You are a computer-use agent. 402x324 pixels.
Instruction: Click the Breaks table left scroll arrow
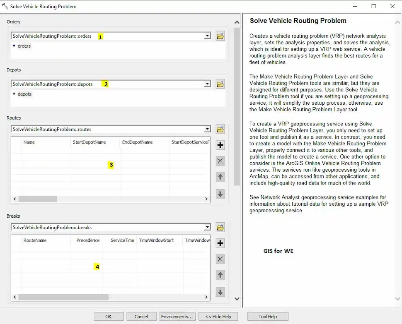coord(15,297)
